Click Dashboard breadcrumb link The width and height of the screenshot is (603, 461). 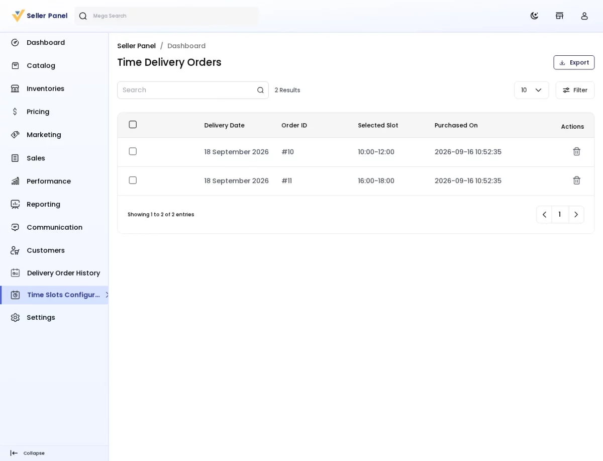186,46
